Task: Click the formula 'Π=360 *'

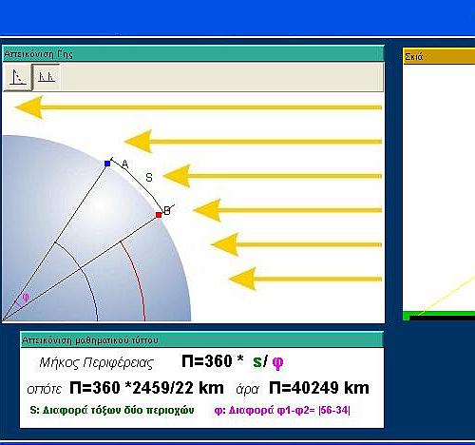Action: point(213,361)
